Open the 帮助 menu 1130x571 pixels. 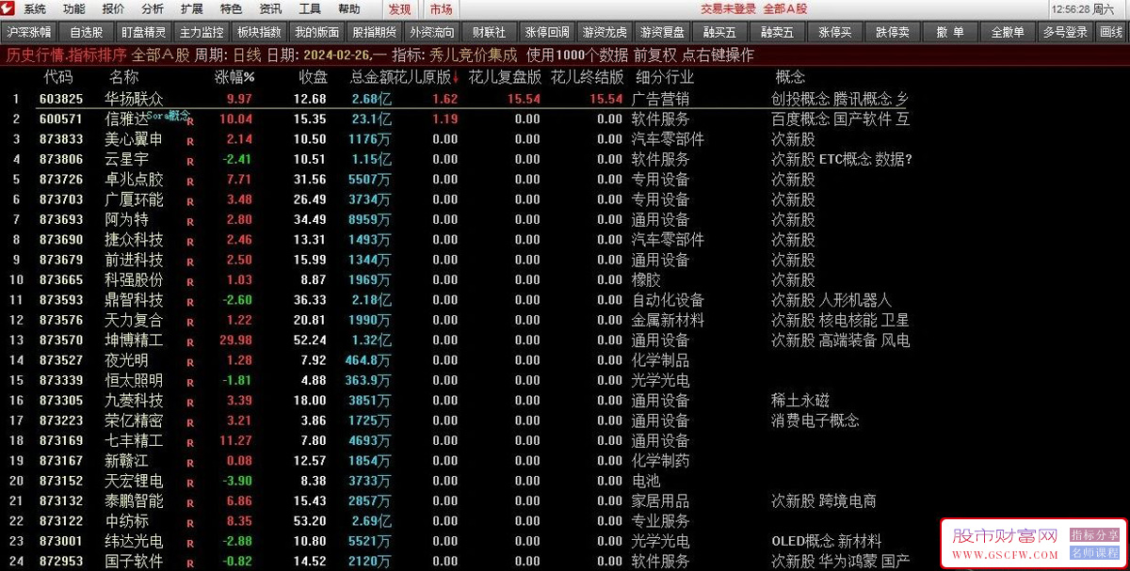point(349,8)
